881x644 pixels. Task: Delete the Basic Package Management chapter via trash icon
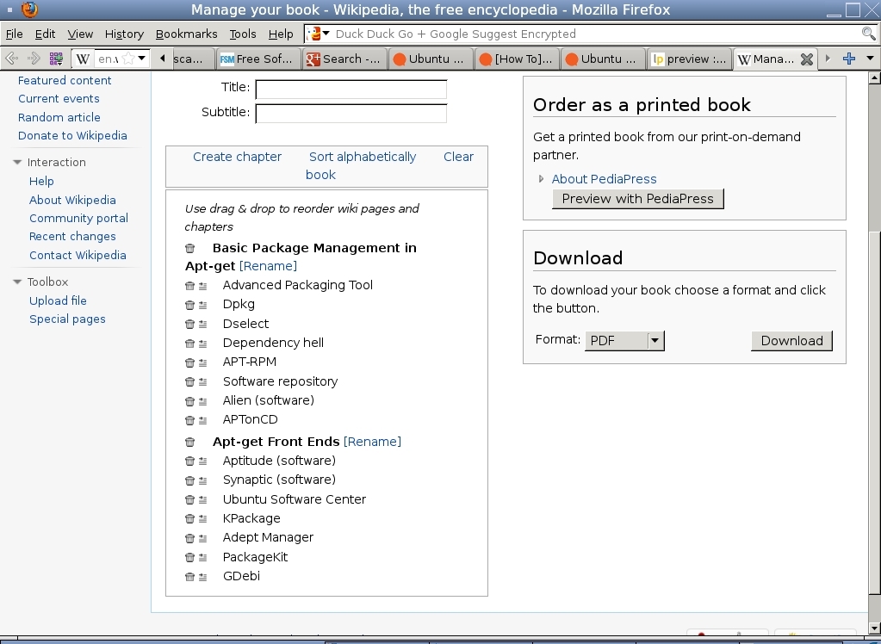pyautogui.click(x=190, y=248)
